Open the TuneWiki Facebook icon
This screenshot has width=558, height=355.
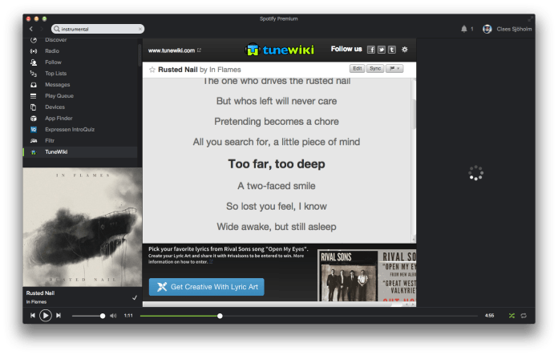[371, 50]
